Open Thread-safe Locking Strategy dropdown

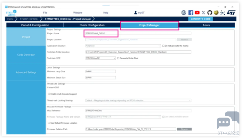[138, 101]
